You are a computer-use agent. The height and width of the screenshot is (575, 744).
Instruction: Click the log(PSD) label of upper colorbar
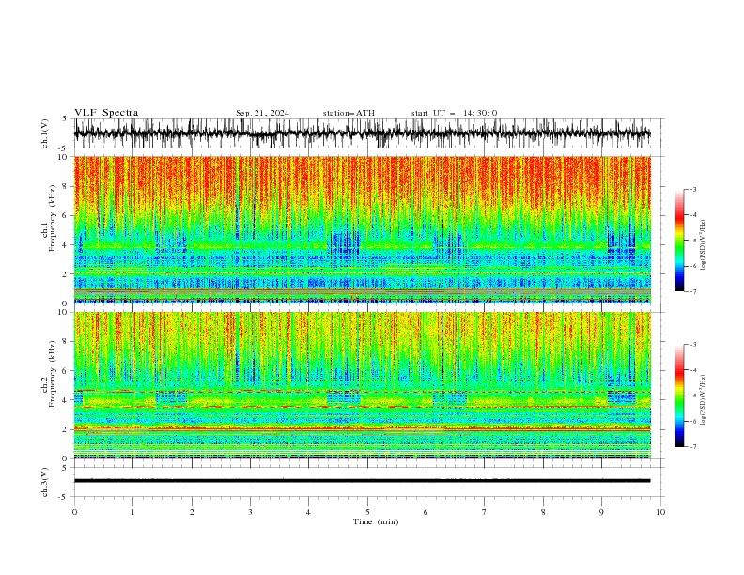(x=703, y=245)
